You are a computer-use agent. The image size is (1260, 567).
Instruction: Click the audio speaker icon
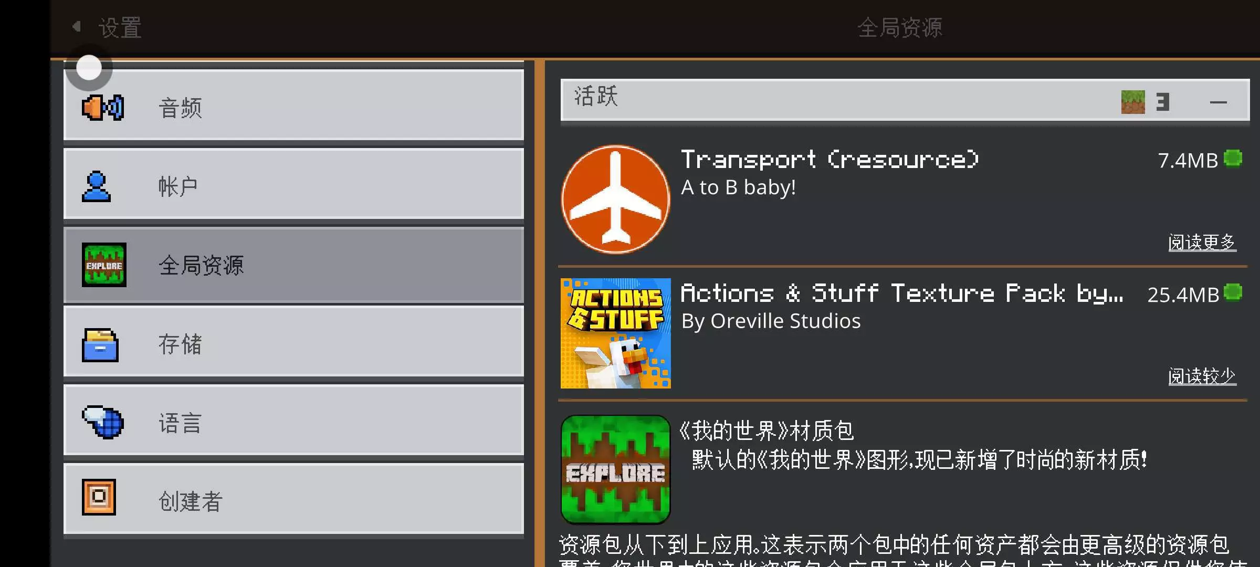103,108
